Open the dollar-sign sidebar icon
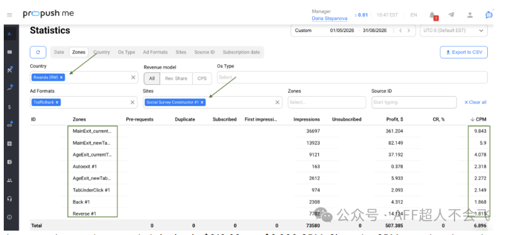The height and width of the screenshot is (235, 506). tap(9, 107)
